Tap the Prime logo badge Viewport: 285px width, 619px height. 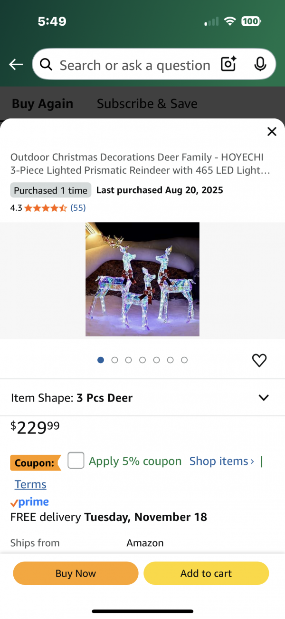[x=30, y=502]
